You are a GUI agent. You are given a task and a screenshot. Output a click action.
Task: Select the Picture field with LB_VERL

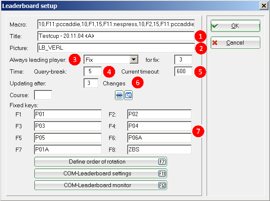(x=115, y=48)
